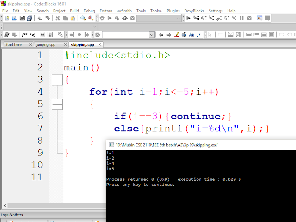Toggle highlight with the marker pen icon
The width and height of the screenshot is (296, 222).
[177, 35]
